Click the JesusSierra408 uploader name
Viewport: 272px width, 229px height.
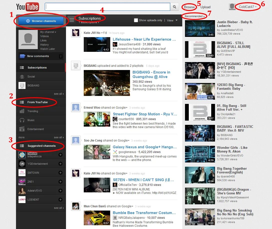pos(129,44)
